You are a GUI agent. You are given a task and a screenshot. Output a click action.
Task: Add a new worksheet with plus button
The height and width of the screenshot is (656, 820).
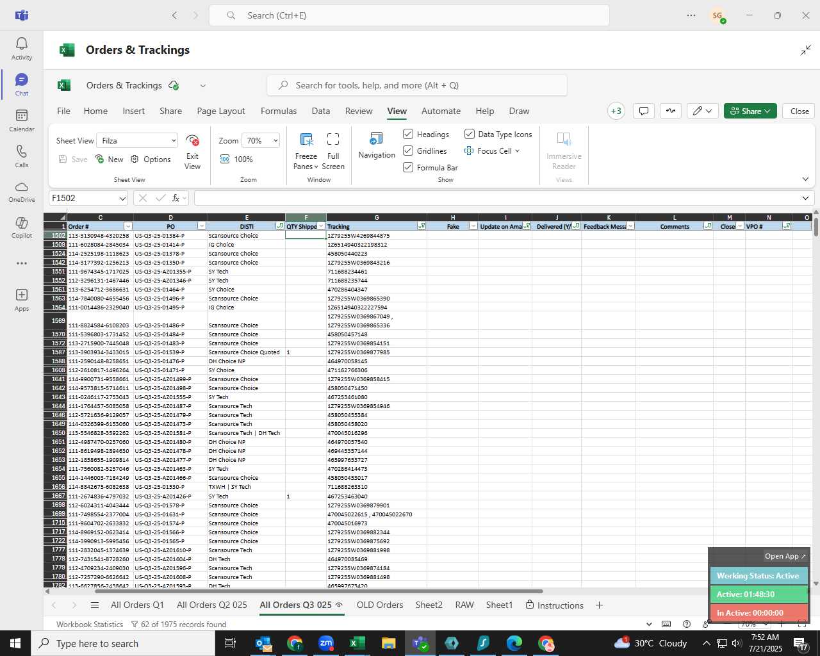point(599,605)
